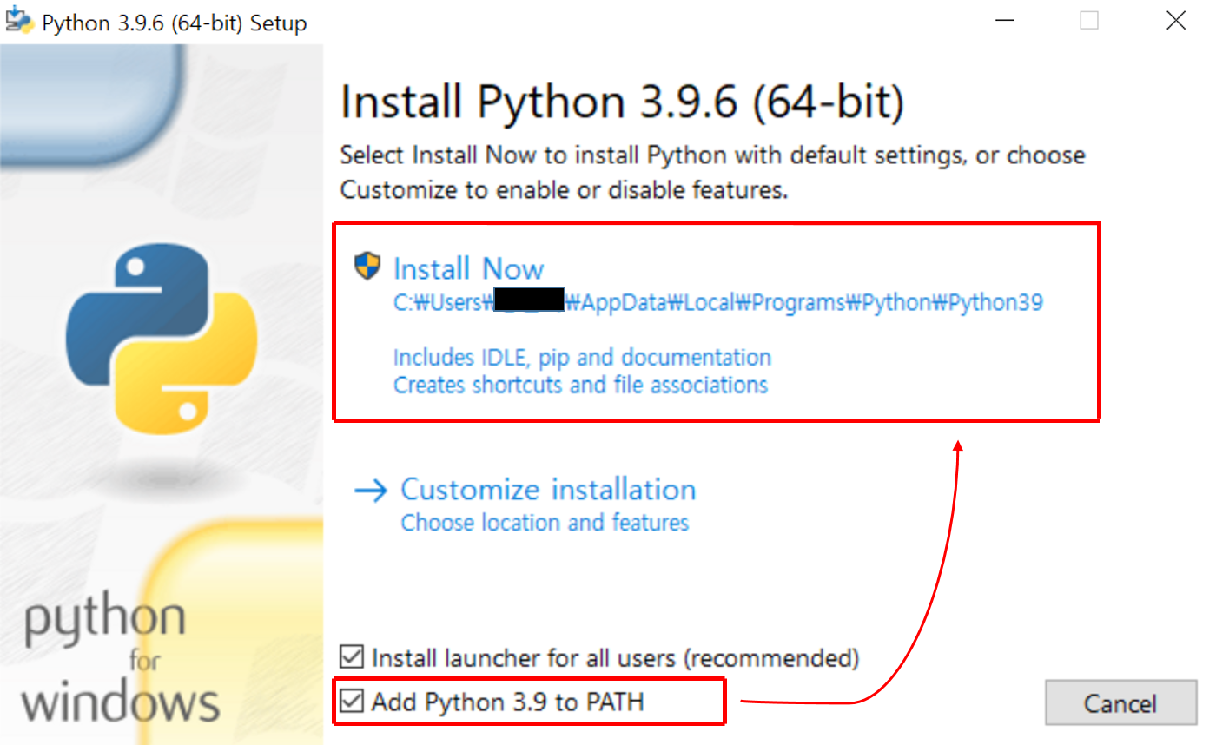The height and width of the screenshot is (745, 1216).
Task: Toggle Install launcher for all users checkbox
Action: click(352, 657)
